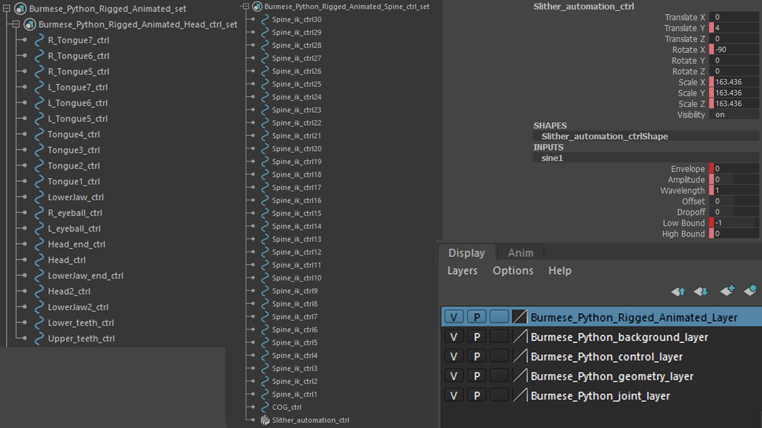The image size is (762, 428).
Task: Click the COG_ctrl curve icon
Action: pyautogui.click(x=265, y=407)
